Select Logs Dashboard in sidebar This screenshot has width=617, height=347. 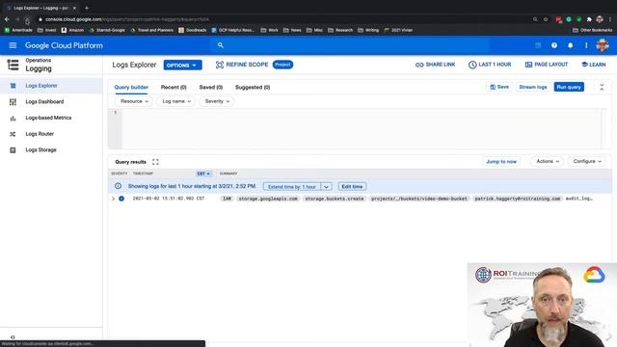pos(44,102)
